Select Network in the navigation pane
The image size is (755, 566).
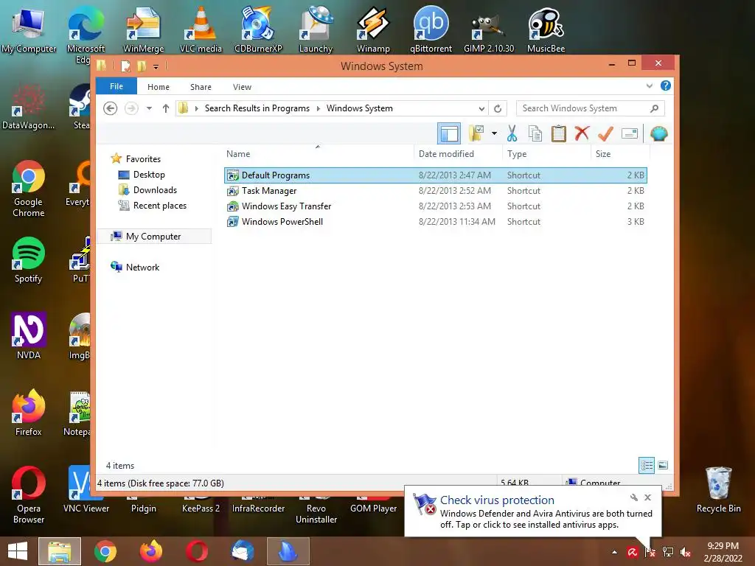142,267
